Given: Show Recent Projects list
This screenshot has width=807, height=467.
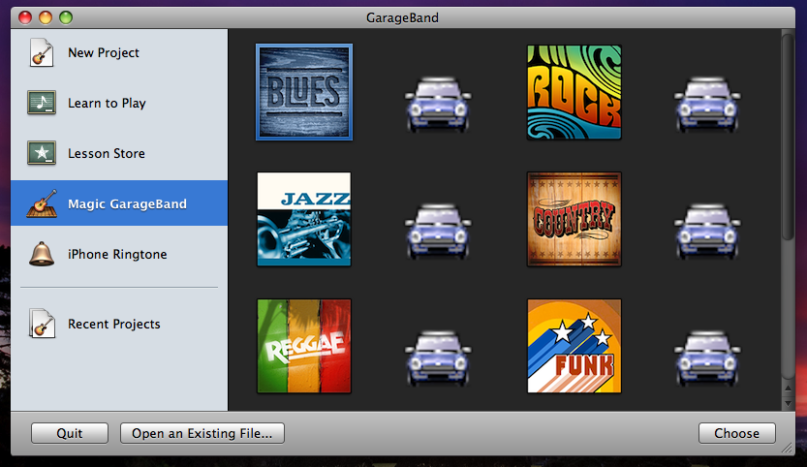Looking at the screenshot, I should (x=119, y=324).
